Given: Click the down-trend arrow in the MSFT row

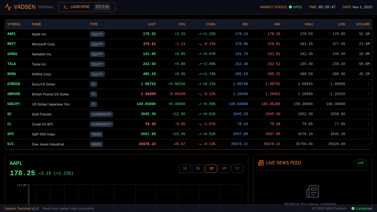Looking at the screenshot, I should 200,44.
